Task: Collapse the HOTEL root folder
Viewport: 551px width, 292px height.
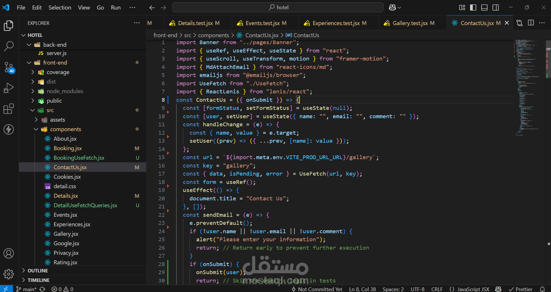Action: tap(23, 35)
